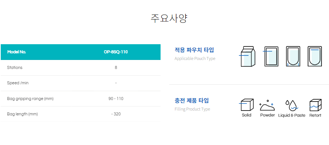
Task: Select the rightmost rounded-bottom pouch icon
Action: click(x=315, y=56)
